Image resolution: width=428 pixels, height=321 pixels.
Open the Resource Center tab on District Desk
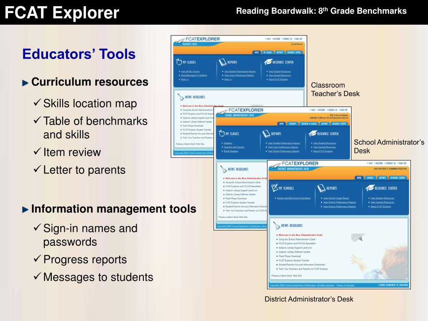tap(397, 178)
